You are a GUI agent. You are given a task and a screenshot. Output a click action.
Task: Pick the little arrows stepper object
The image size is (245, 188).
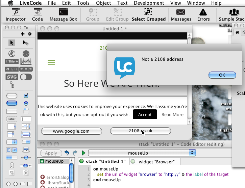coord(12,165)
